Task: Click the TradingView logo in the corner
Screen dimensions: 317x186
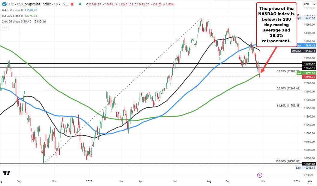Action: 7,173
